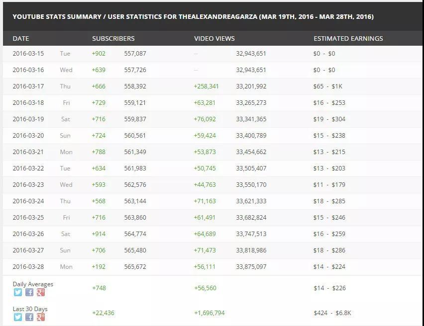Select the $424 - $6.8K earnings total

click(332, 313)
